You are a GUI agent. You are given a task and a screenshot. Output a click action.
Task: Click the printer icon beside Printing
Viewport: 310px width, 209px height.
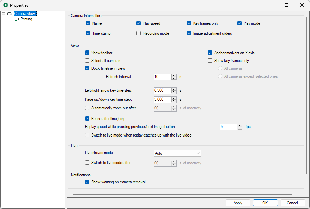(x=16, y=19)
